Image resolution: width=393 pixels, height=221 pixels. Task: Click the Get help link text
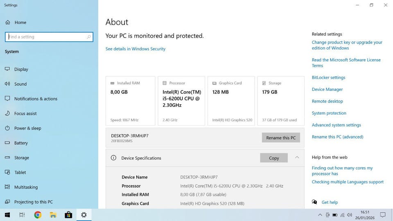(x=330, y=202)
